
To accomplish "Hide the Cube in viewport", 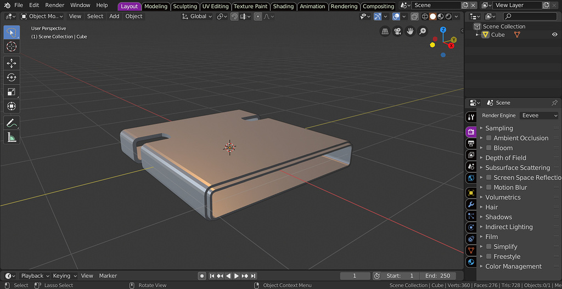I will [554, 35].
